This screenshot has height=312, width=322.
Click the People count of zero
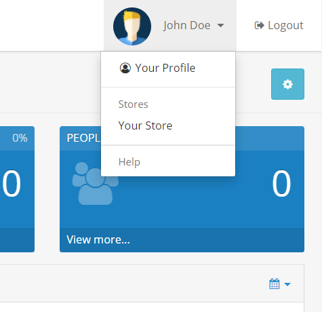pos(281,183)
